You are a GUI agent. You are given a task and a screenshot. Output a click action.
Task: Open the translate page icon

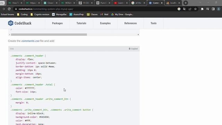[184, 9]
